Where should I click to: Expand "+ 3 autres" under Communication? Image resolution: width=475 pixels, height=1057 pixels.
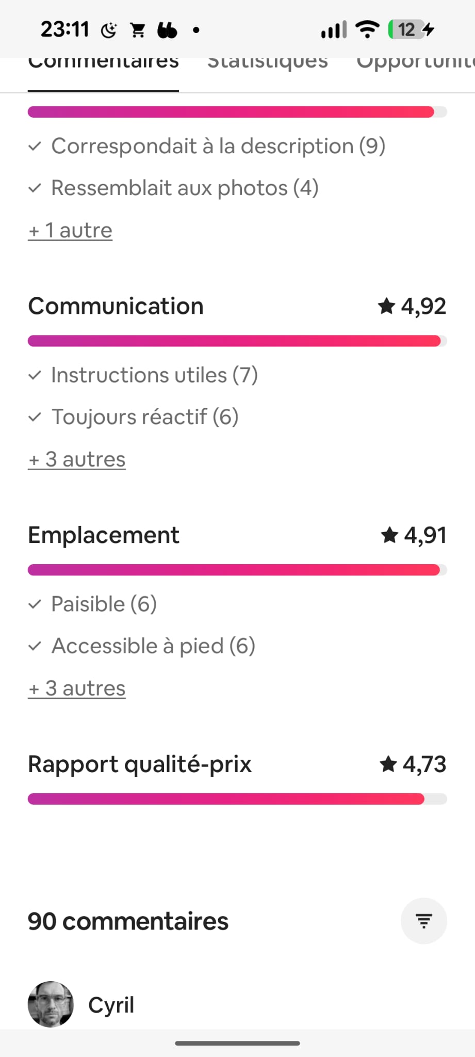pyautogui.click(x=77, y=459)
